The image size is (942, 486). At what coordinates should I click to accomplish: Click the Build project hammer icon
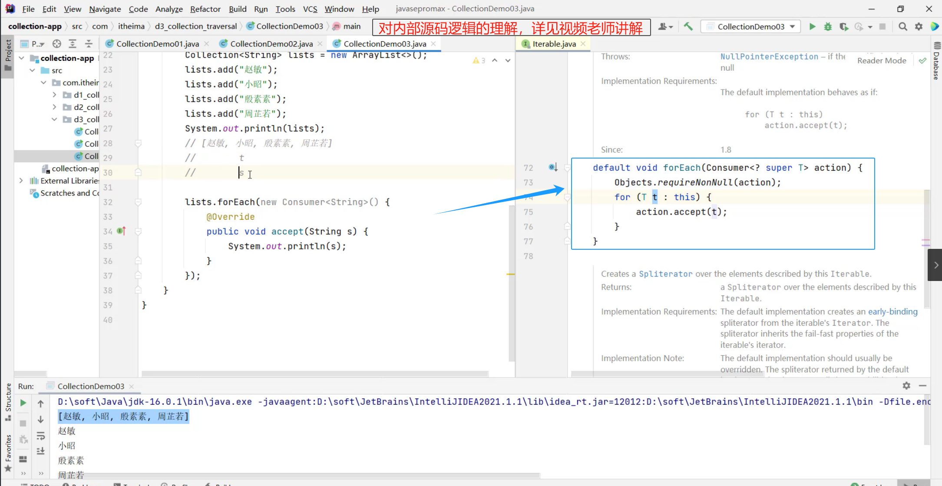tap(688, 26)
